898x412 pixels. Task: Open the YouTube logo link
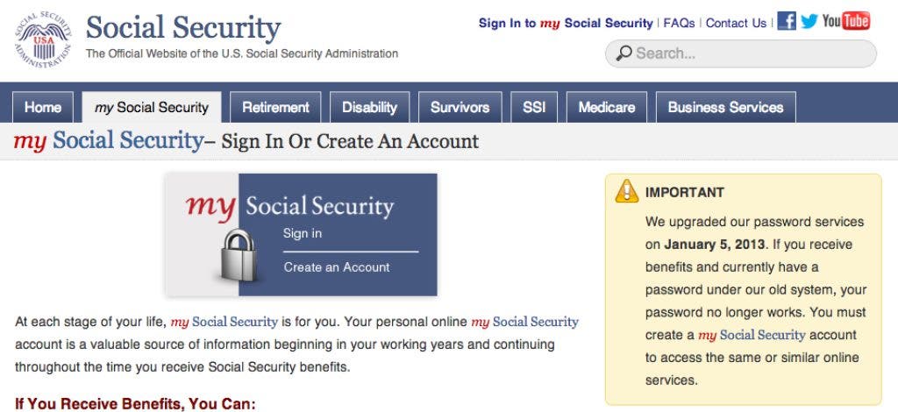[x=845, y=21]
